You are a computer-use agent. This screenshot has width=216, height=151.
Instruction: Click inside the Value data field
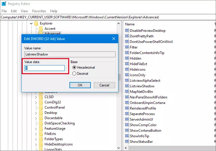tap(45, 68)
